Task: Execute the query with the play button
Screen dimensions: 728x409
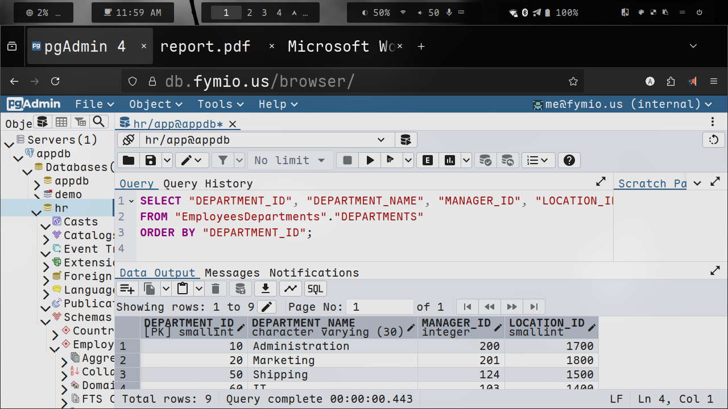Action: (x=370, y=160)
